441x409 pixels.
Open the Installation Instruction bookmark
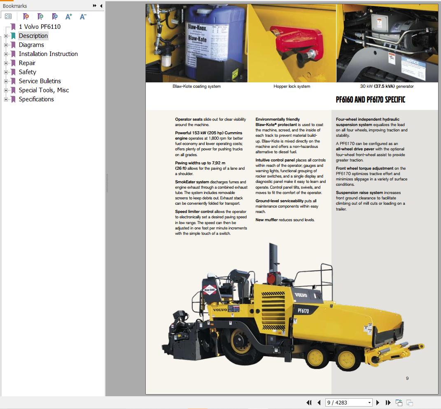48,54
